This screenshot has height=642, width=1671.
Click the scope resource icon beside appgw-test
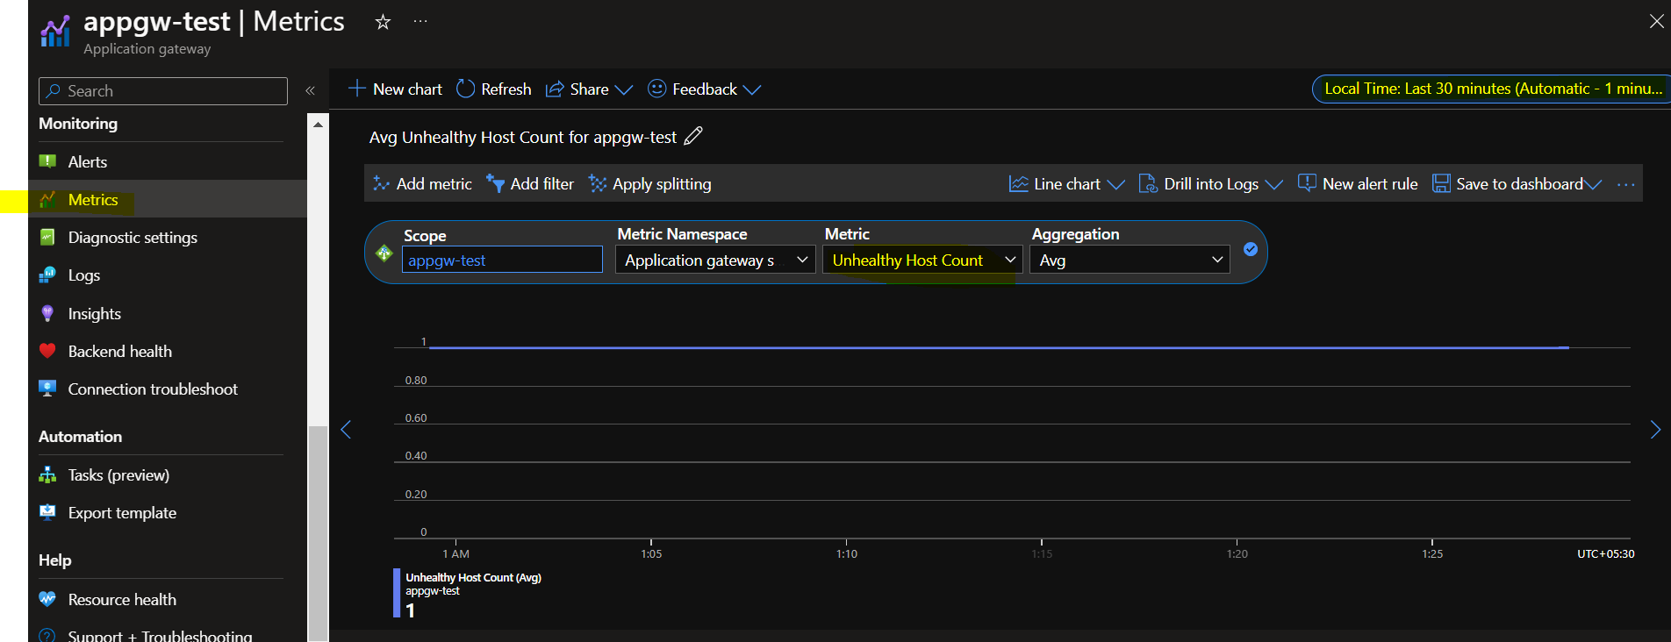(x=384, y=253)
